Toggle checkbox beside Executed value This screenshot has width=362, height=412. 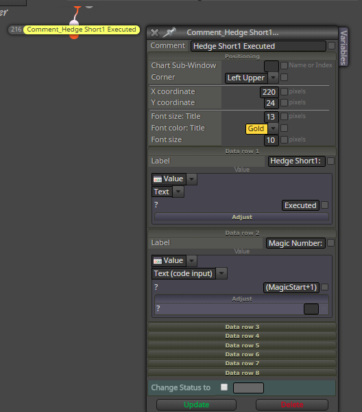pyautogui.click(x=325, y=205)
